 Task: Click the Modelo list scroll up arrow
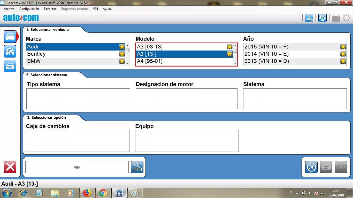(235, 46)
